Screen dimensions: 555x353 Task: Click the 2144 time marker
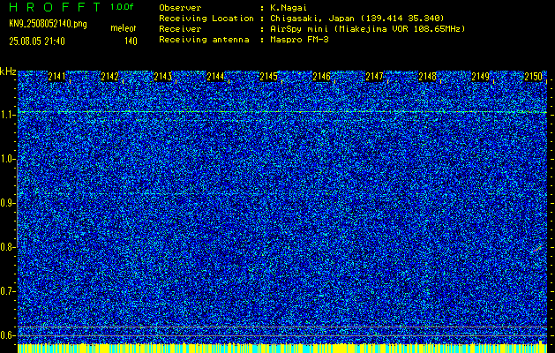click(x=215, y=77)
